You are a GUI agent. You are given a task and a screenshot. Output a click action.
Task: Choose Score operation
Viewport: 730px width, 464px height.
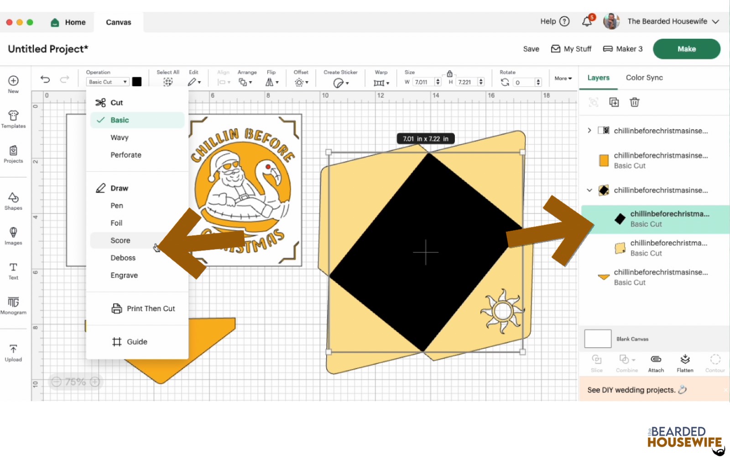(x=137, y=240)
